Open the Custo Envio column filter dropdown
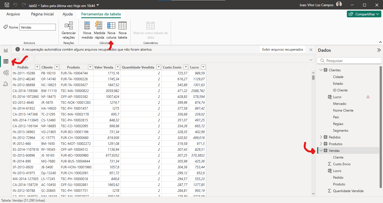 coord(186,67)
